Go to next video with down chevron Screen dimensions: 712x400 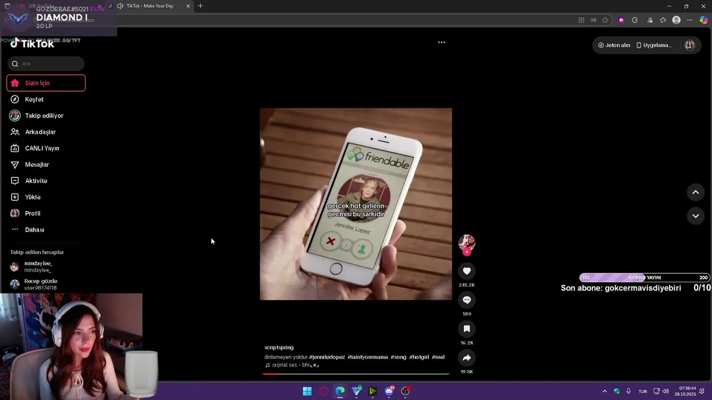(695, 216)
